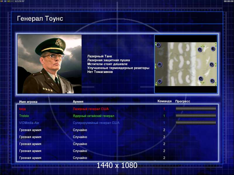This screenshot has width=234, height=175.
Task: Click the 00:00:00 timer in the corner
Action: click(229, 1)
